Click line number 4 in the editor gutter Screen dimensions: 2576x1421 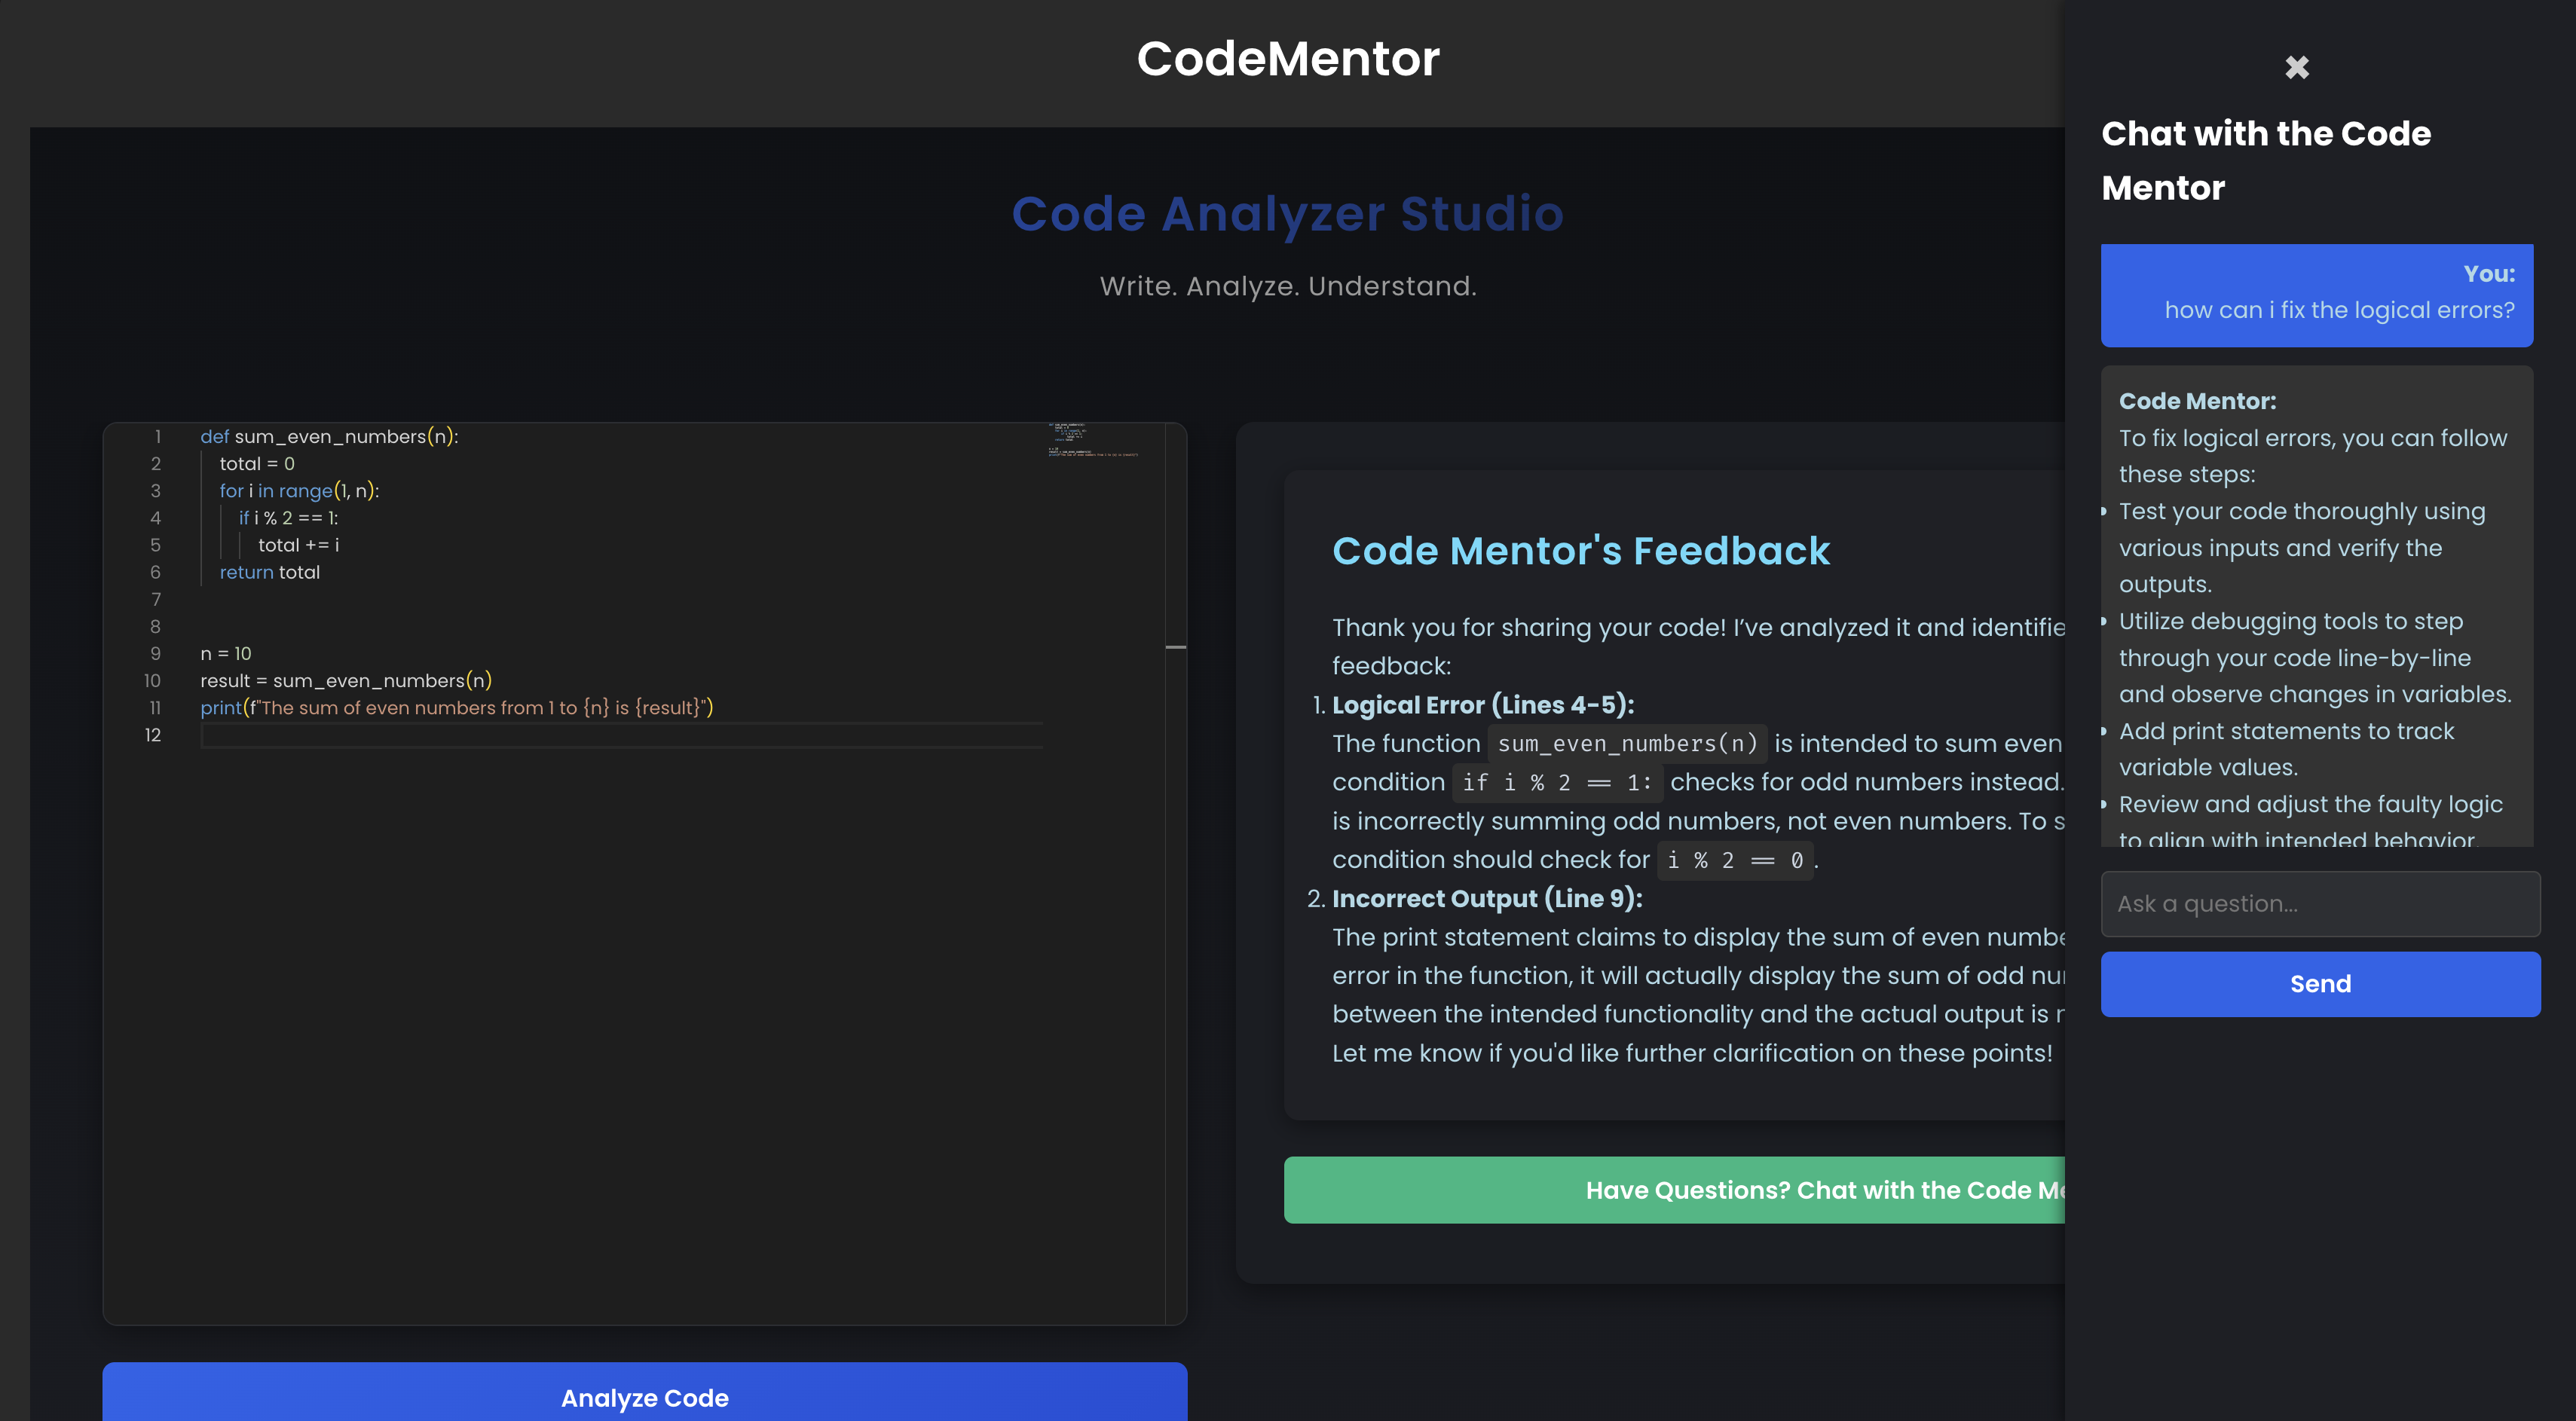click(155, 518)
